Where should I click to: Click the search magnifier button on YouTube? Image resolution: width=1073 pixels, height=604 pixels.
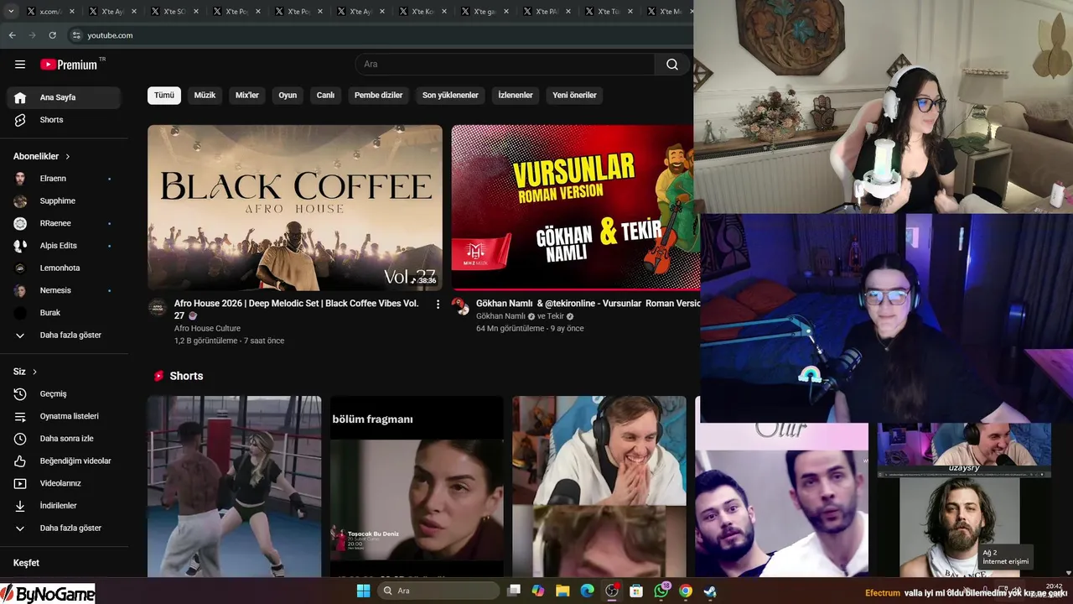pyautogui.click(x=672, y=65)
